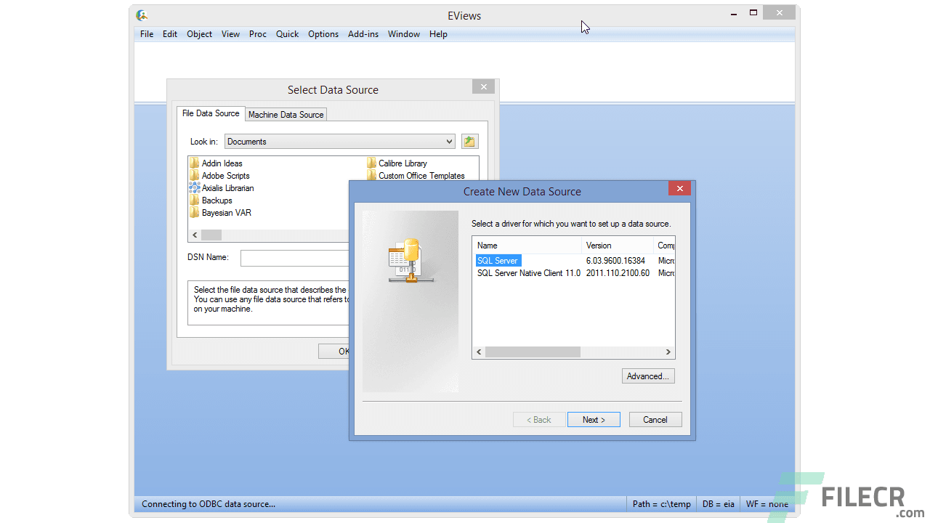Click the Path = c:\temp status entry
Image resolution: width=930 pixels, height=523 pixels.
coord(662,504)
